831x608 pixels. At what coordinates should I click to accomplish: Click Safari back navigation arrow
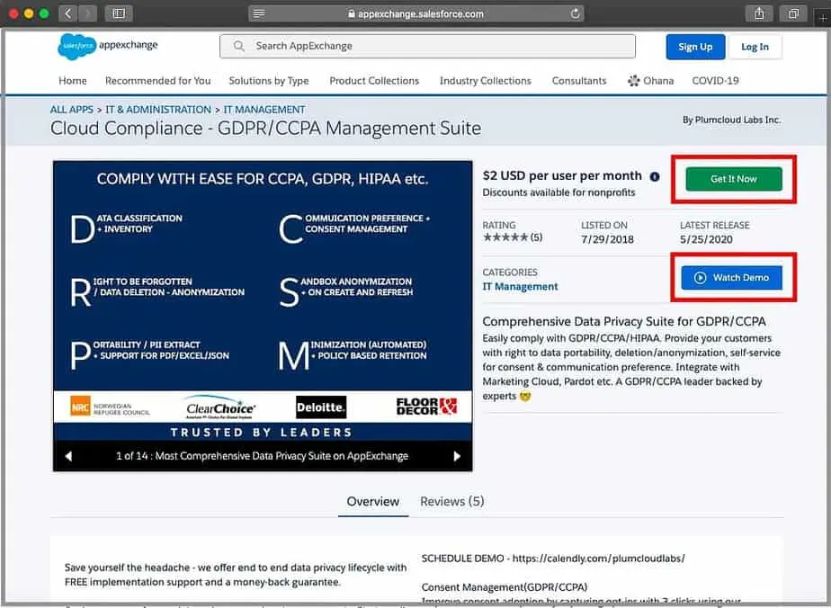(69, 13)
